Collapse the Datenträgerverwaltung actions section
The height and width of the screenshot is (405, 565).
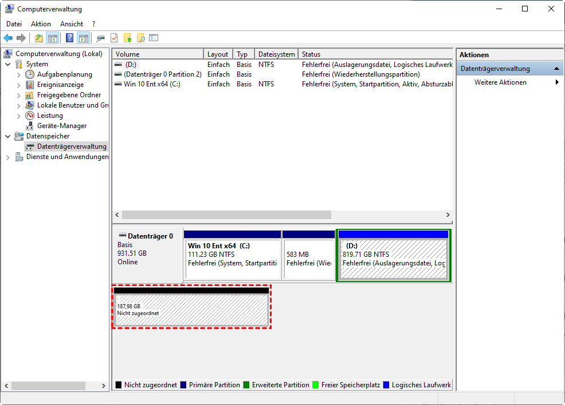(x=556, y=69)
